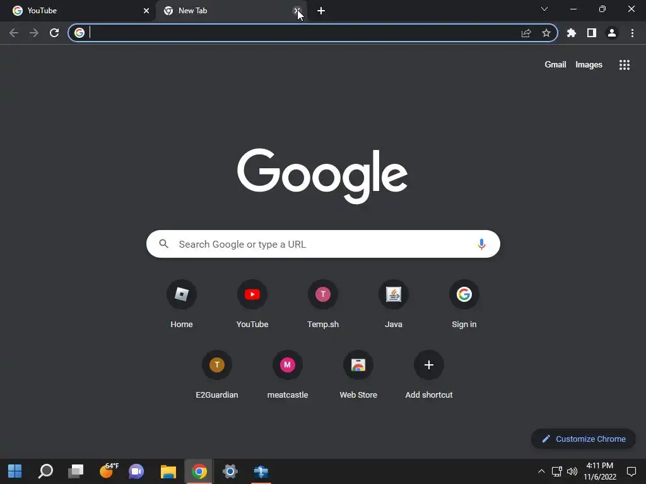Bookmark this tab with star icon

coord(546,33)
